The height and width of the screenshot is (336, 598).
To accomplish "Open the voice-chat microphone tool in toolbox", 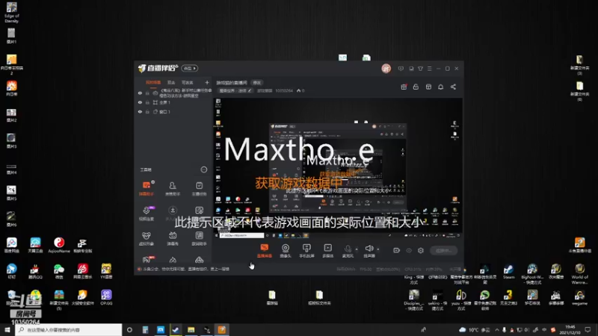I will tap(146, 214).
